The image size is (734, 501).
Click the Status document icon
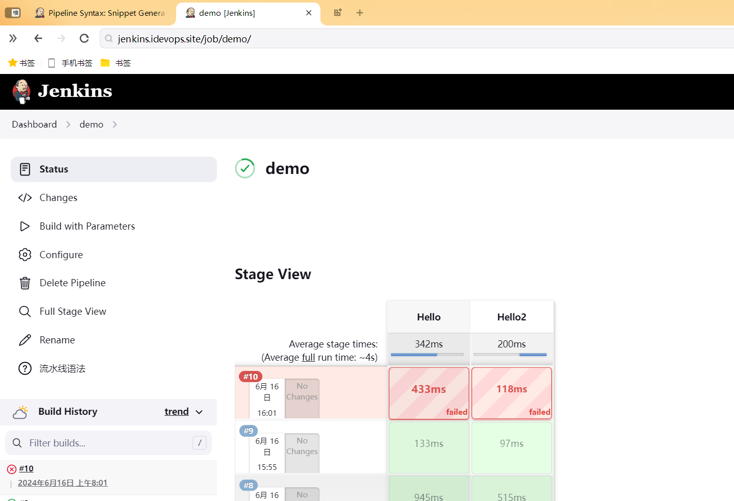tap(25, 169)
